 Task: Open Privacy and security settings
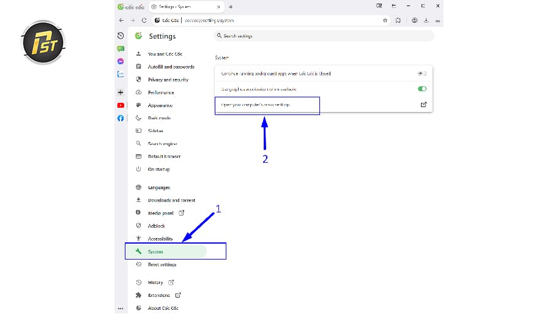click(x=168, y=80)
